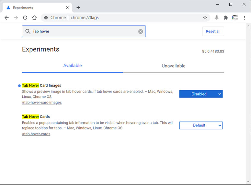
Task: Click the Reset all button
Action: (213, 31)
